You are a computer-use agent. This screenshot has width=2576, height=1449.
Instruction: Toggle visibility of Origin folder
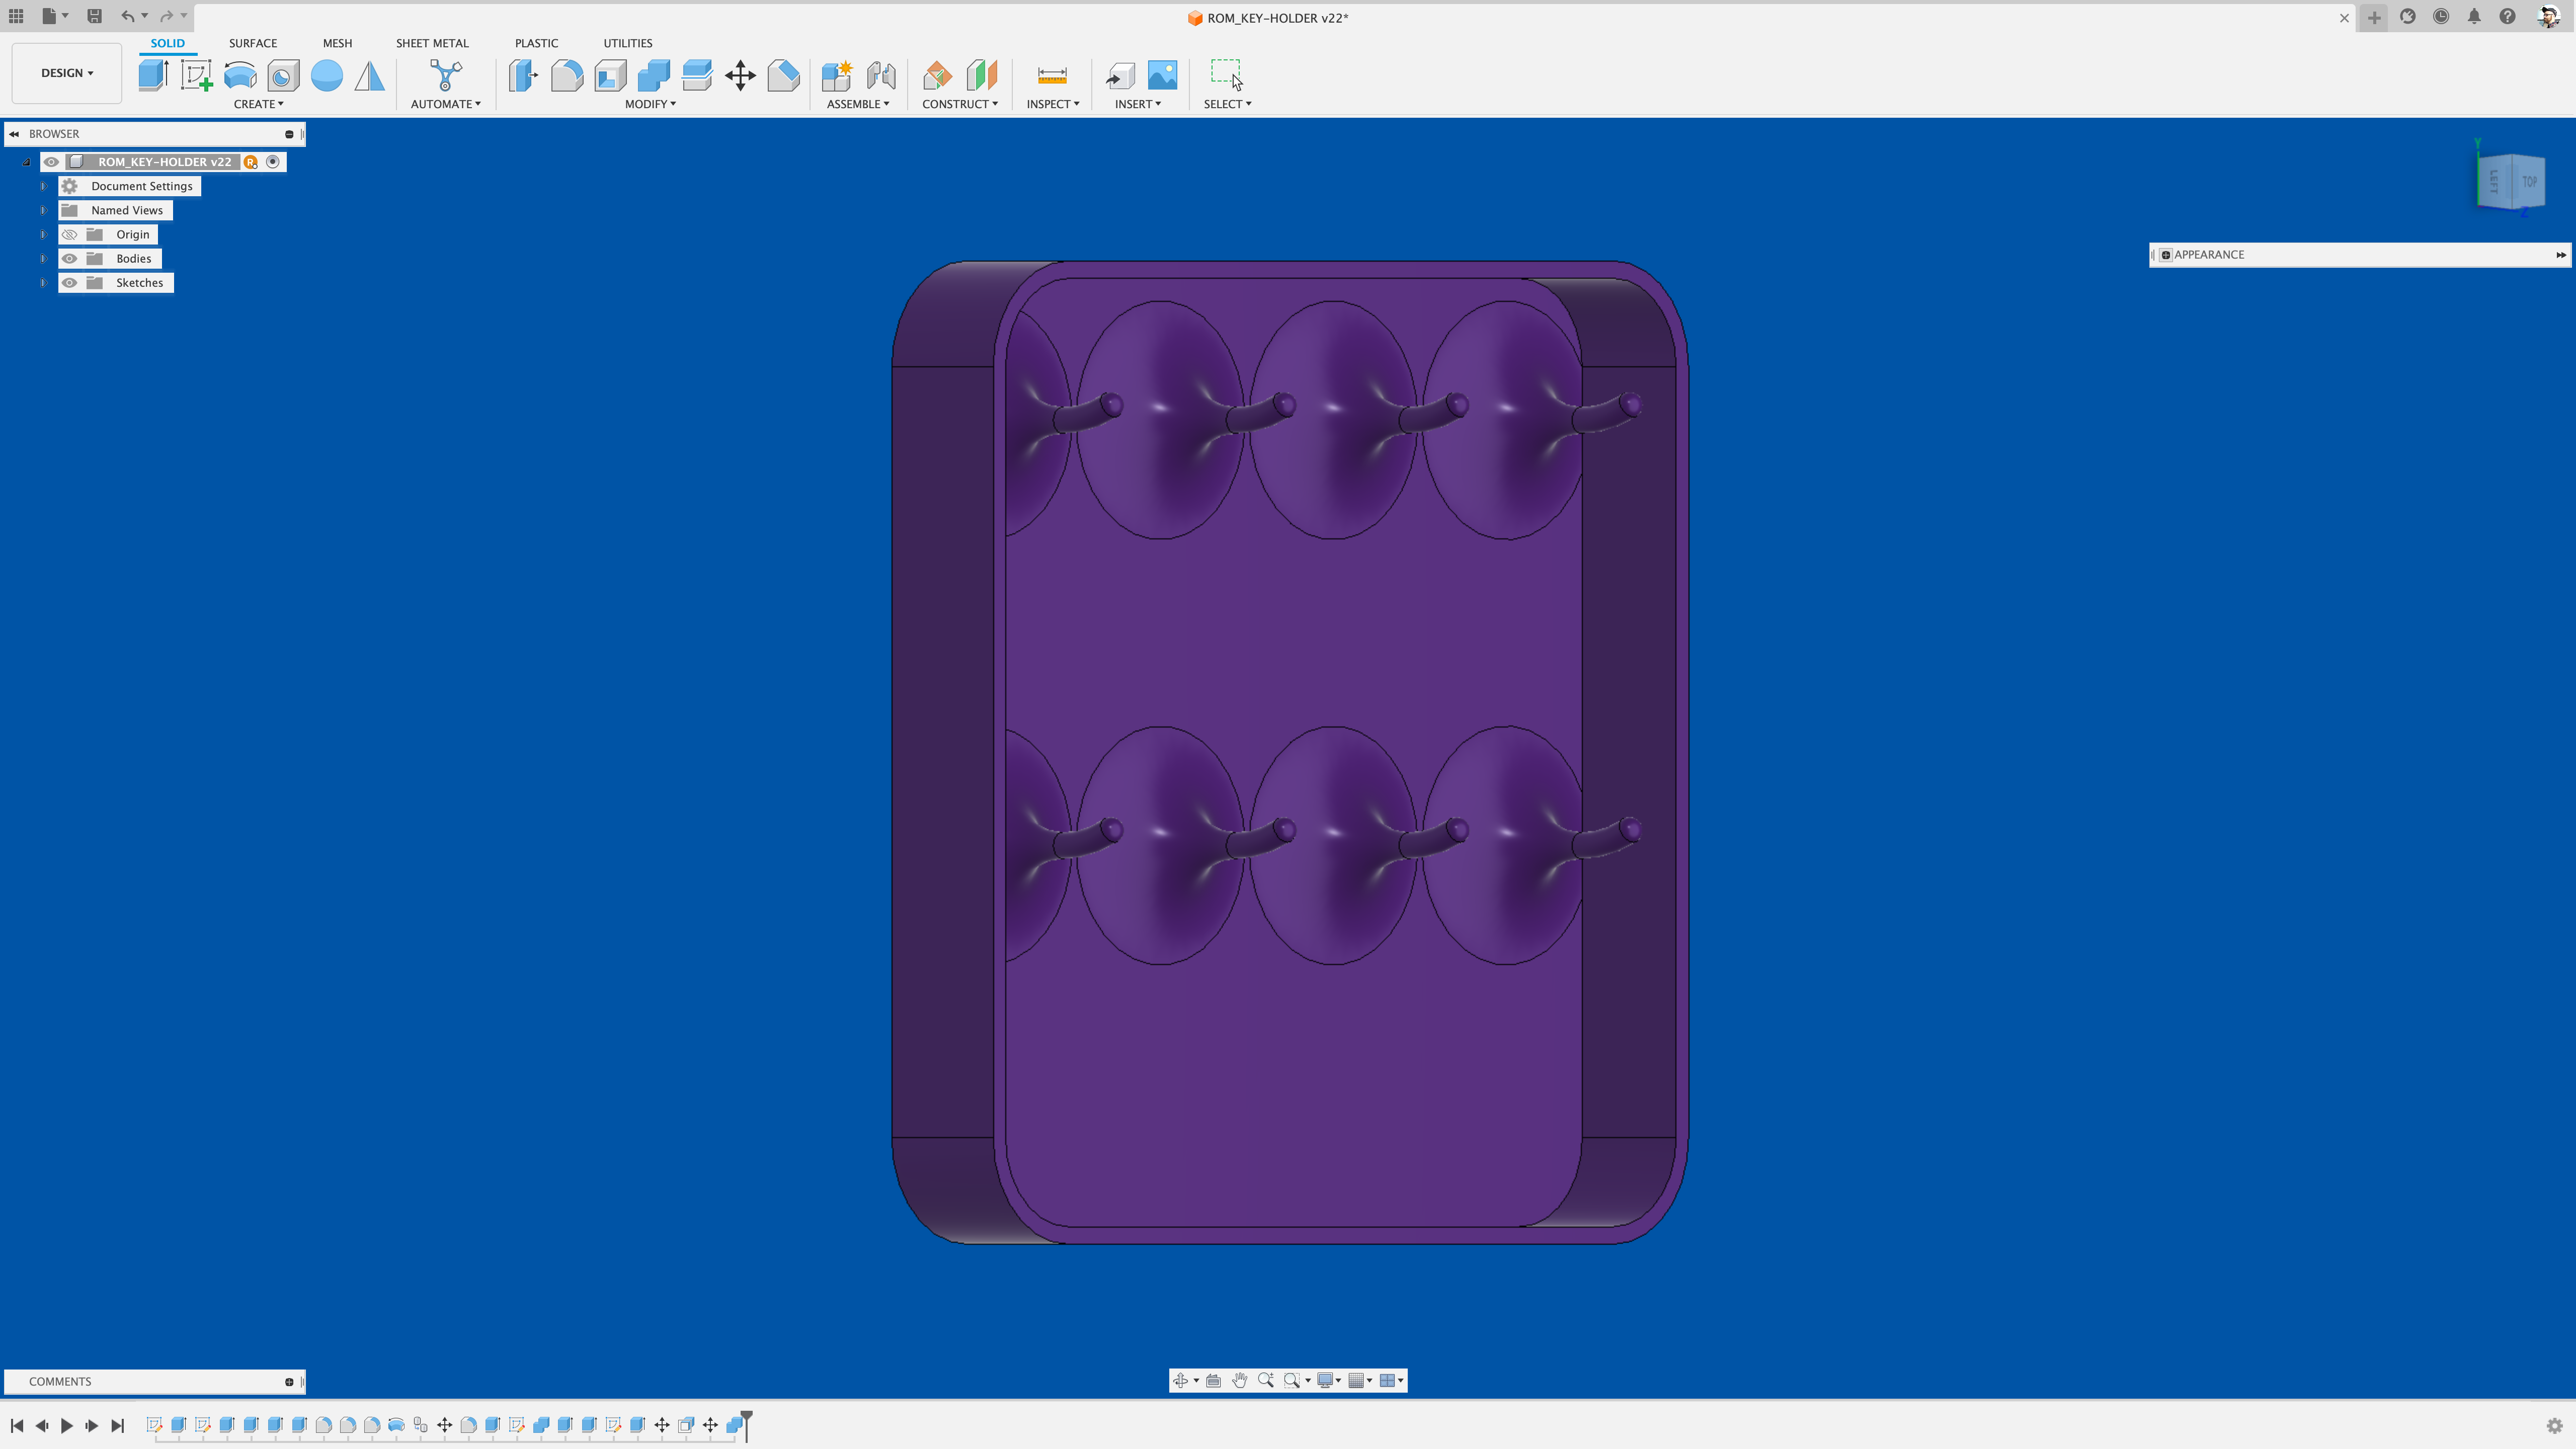point(69,234)
